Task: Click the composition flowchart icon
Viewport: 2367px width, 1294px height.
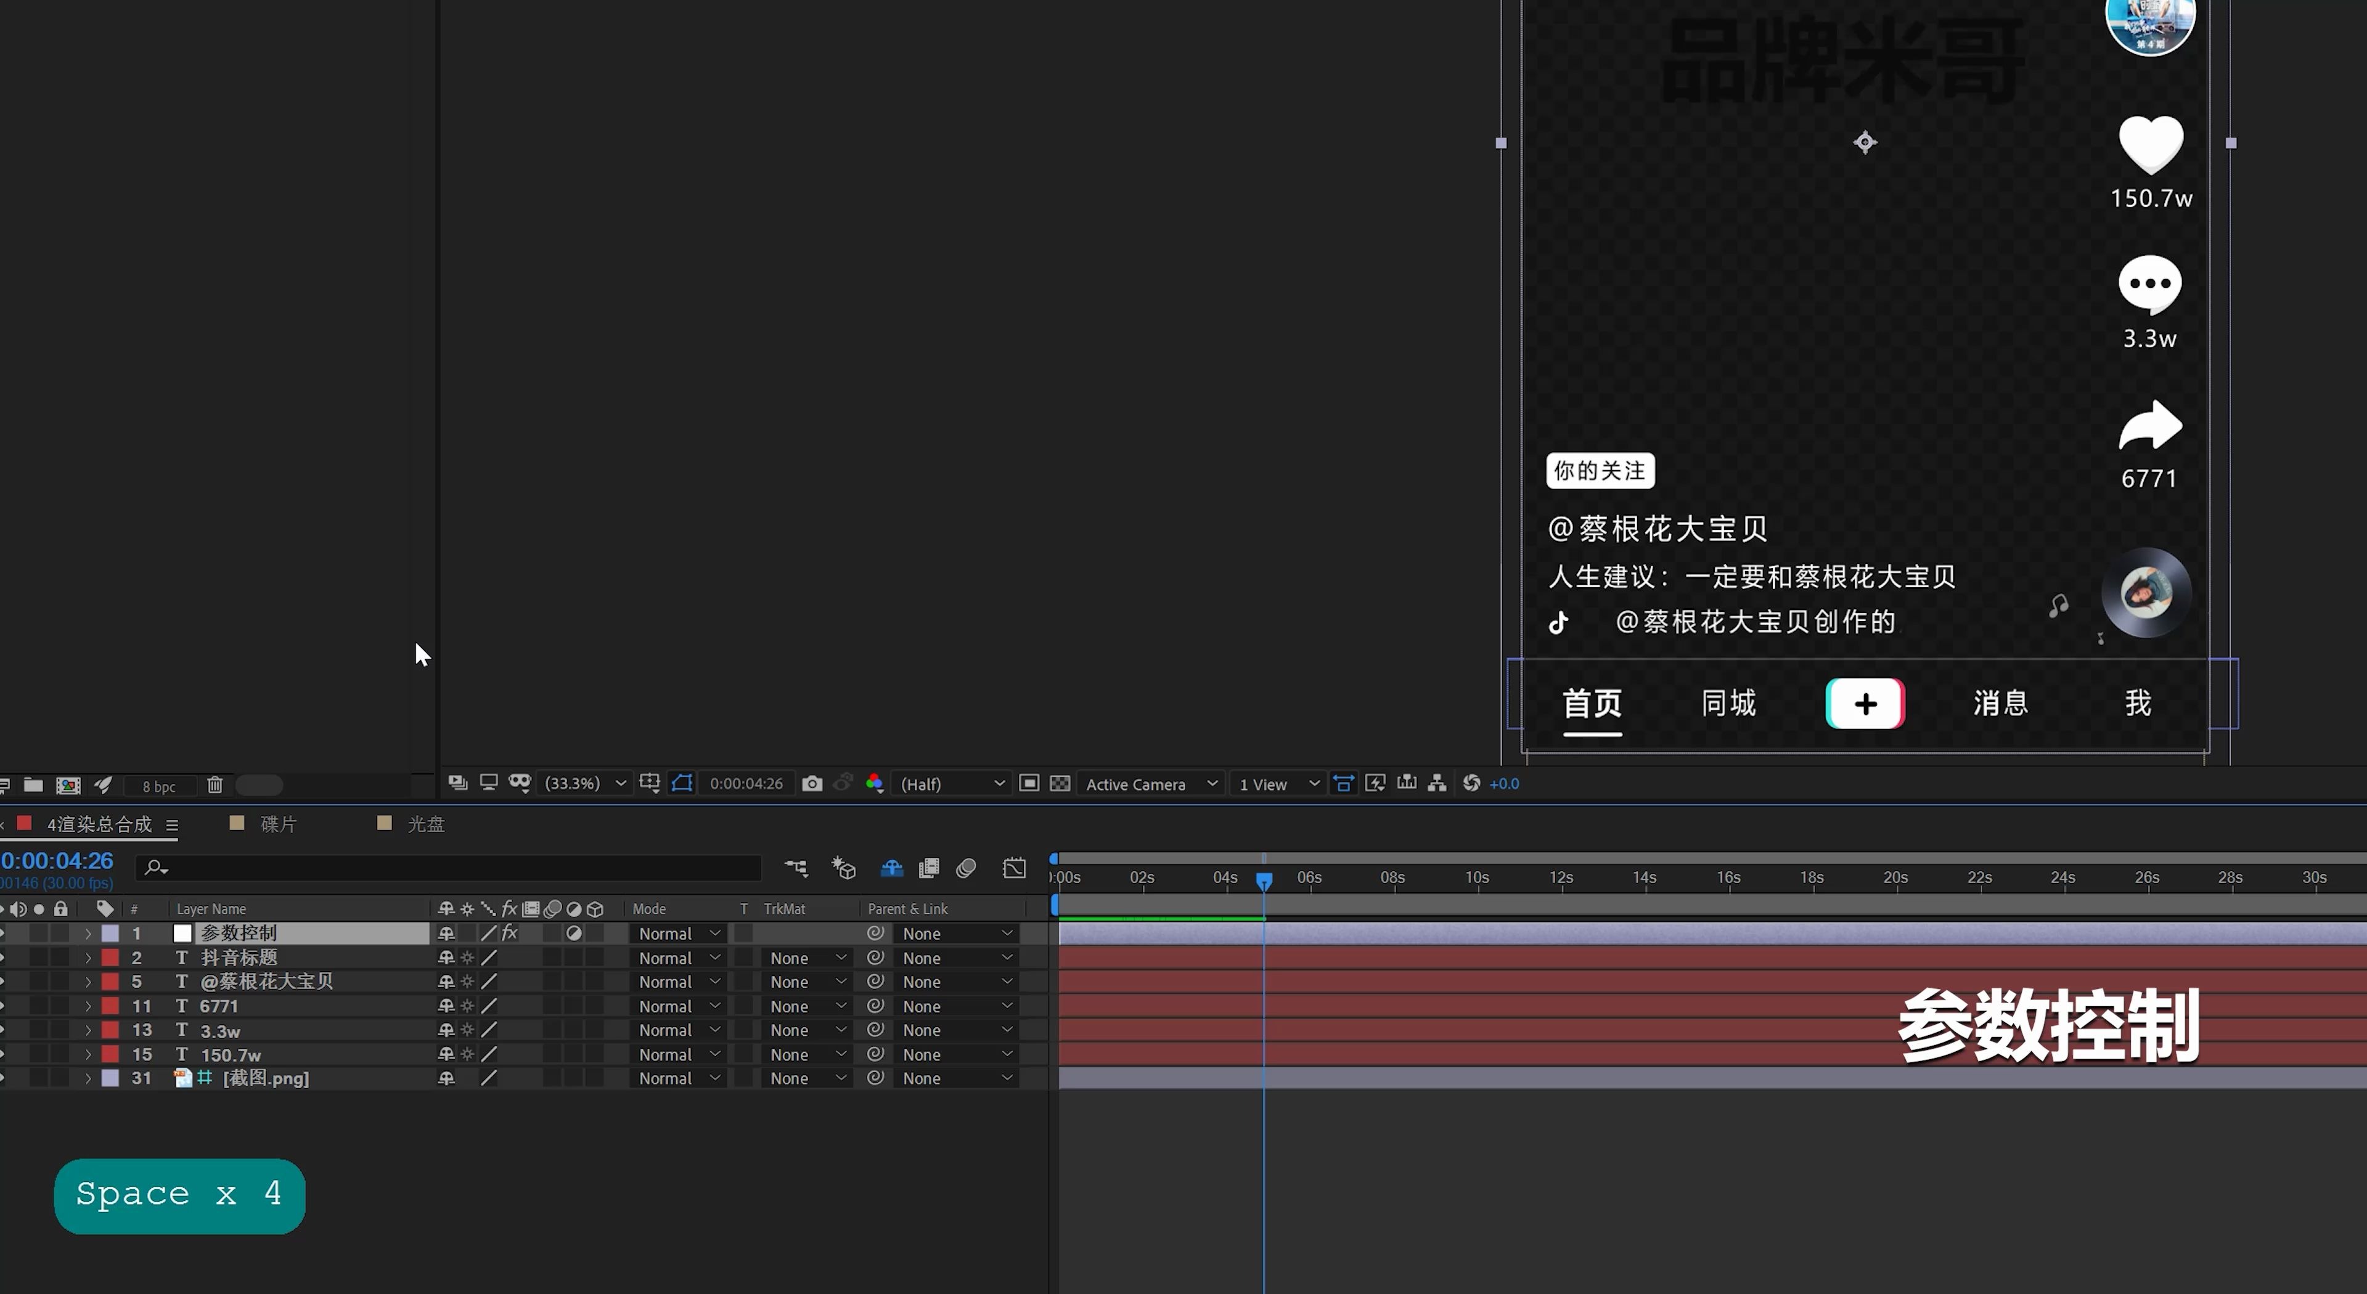Action: coord(1437,783)
